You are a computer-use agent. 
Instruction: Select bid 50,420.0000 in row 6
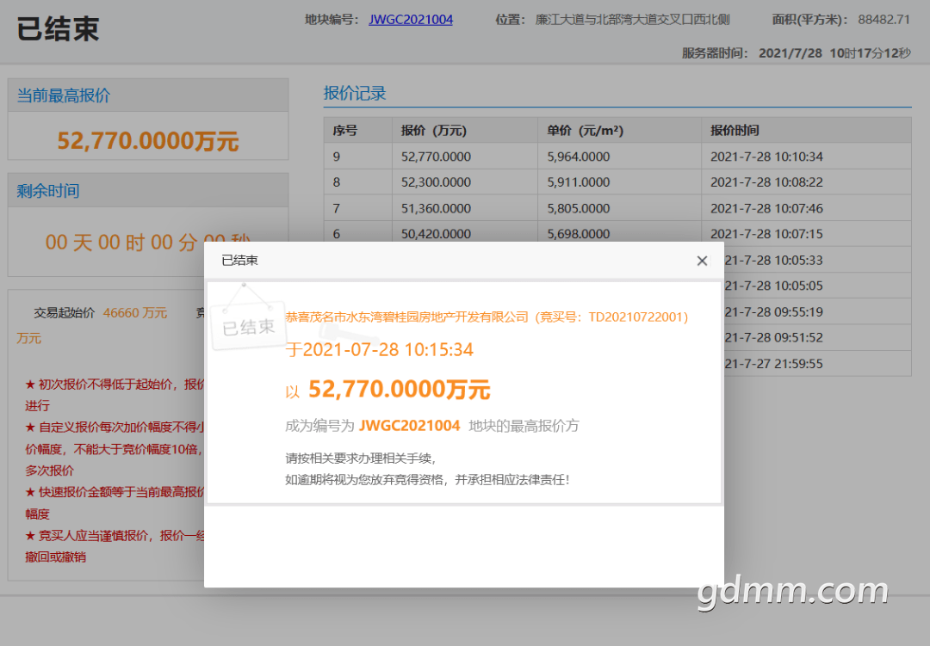tap(436, 233)
